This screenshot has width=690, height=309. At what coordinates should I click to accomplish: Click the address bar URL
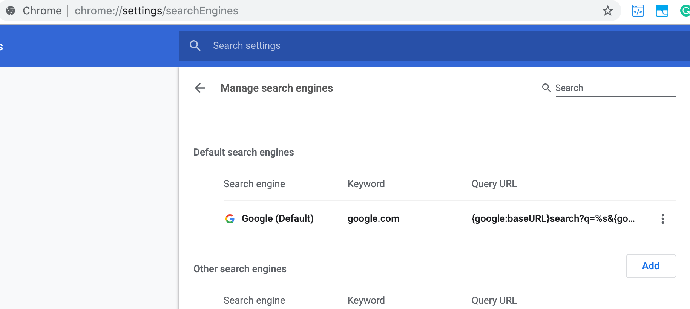pyautogui.click(x=156, y=11)
